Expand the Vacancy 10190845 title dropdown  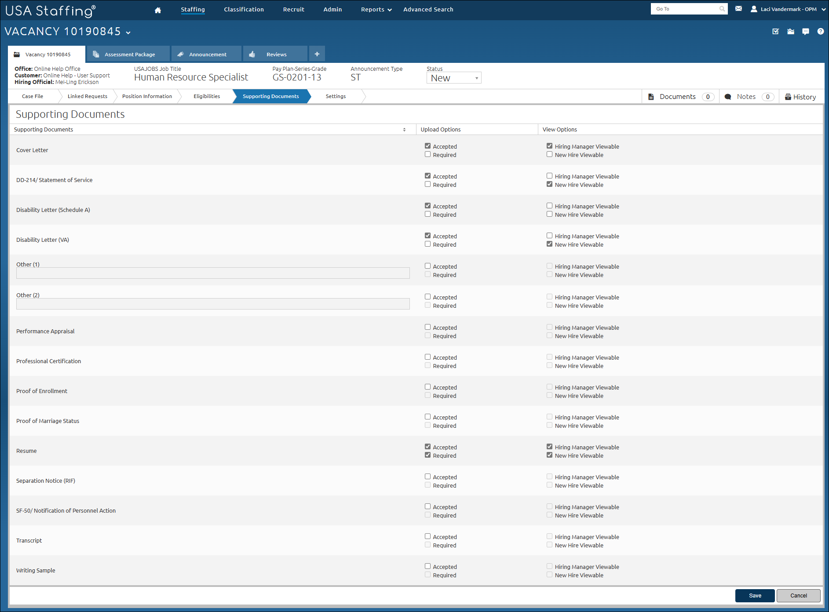tap(128, 33)
